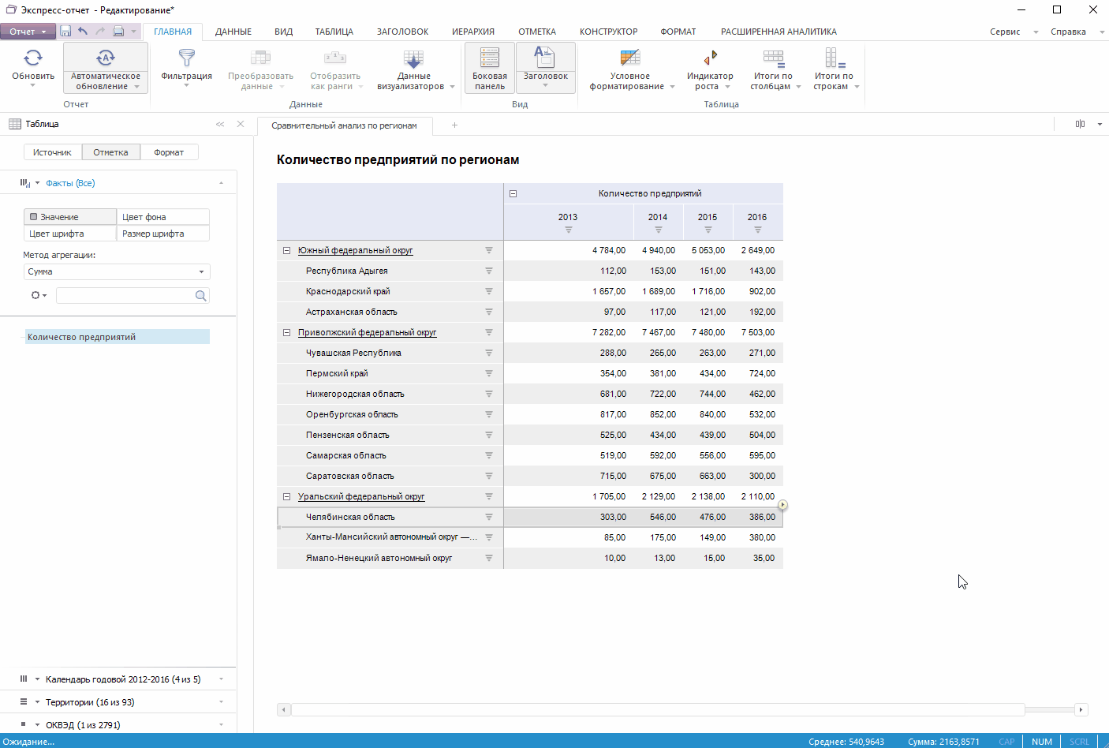Click the save diskette icon
The height and width of the screenshot is (748, 1109).
[65, 32]
